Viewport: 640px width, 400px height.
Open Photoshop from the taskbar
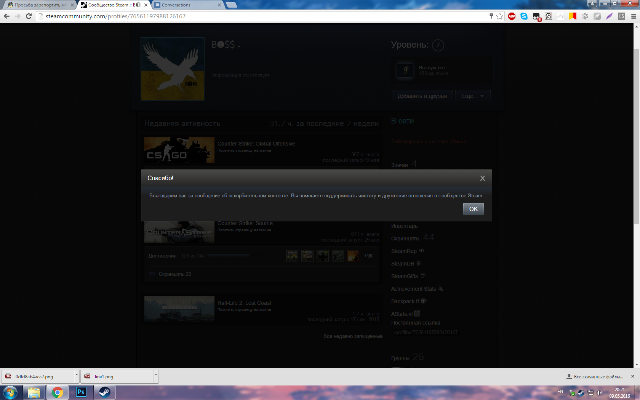click(x=81, y=392)
